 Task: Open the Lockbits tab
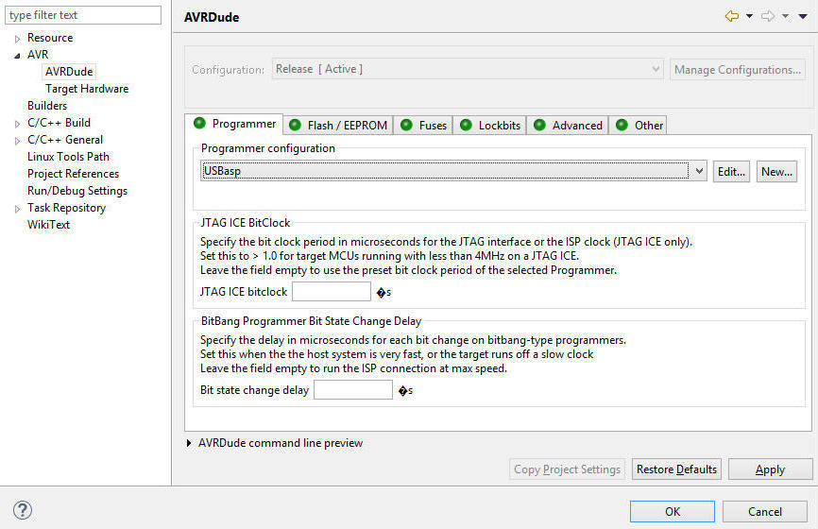pyautogui.click(x=490, y=125)
